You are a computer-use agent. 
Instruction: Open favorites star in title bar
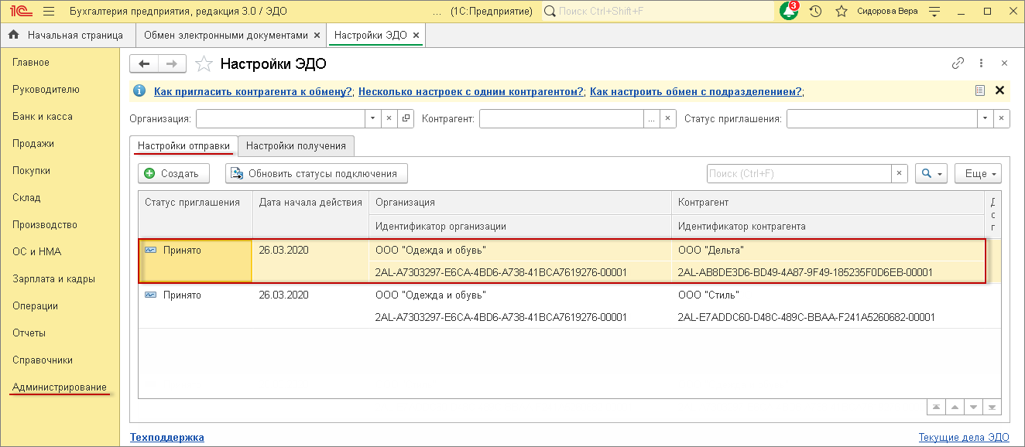[x=841, y=12]
